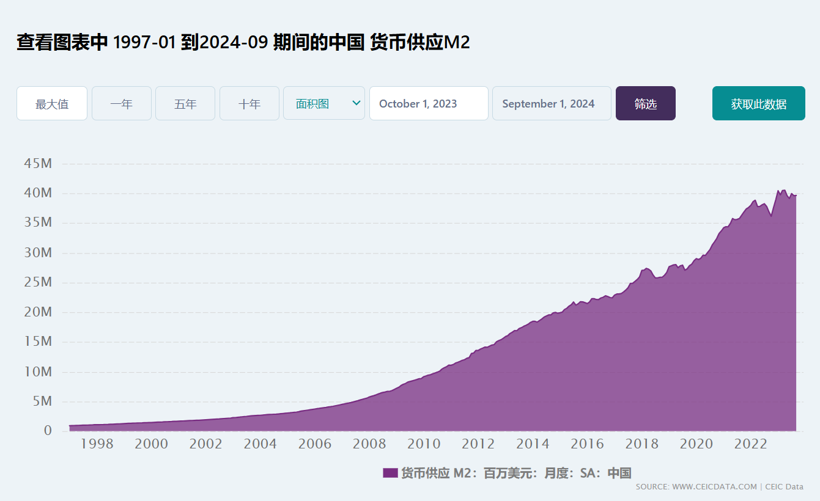Select the 2004 x-axis label

click(260, 444)
